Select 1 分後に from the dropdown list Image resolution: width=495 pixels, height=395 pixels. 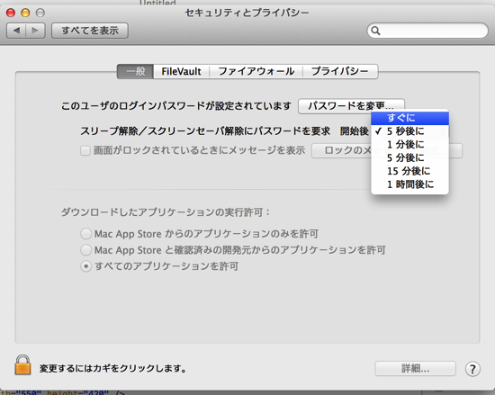coord(409,145)
